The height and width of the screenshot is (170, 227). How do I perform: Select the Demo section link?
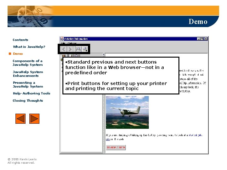(x=18, y=54)
